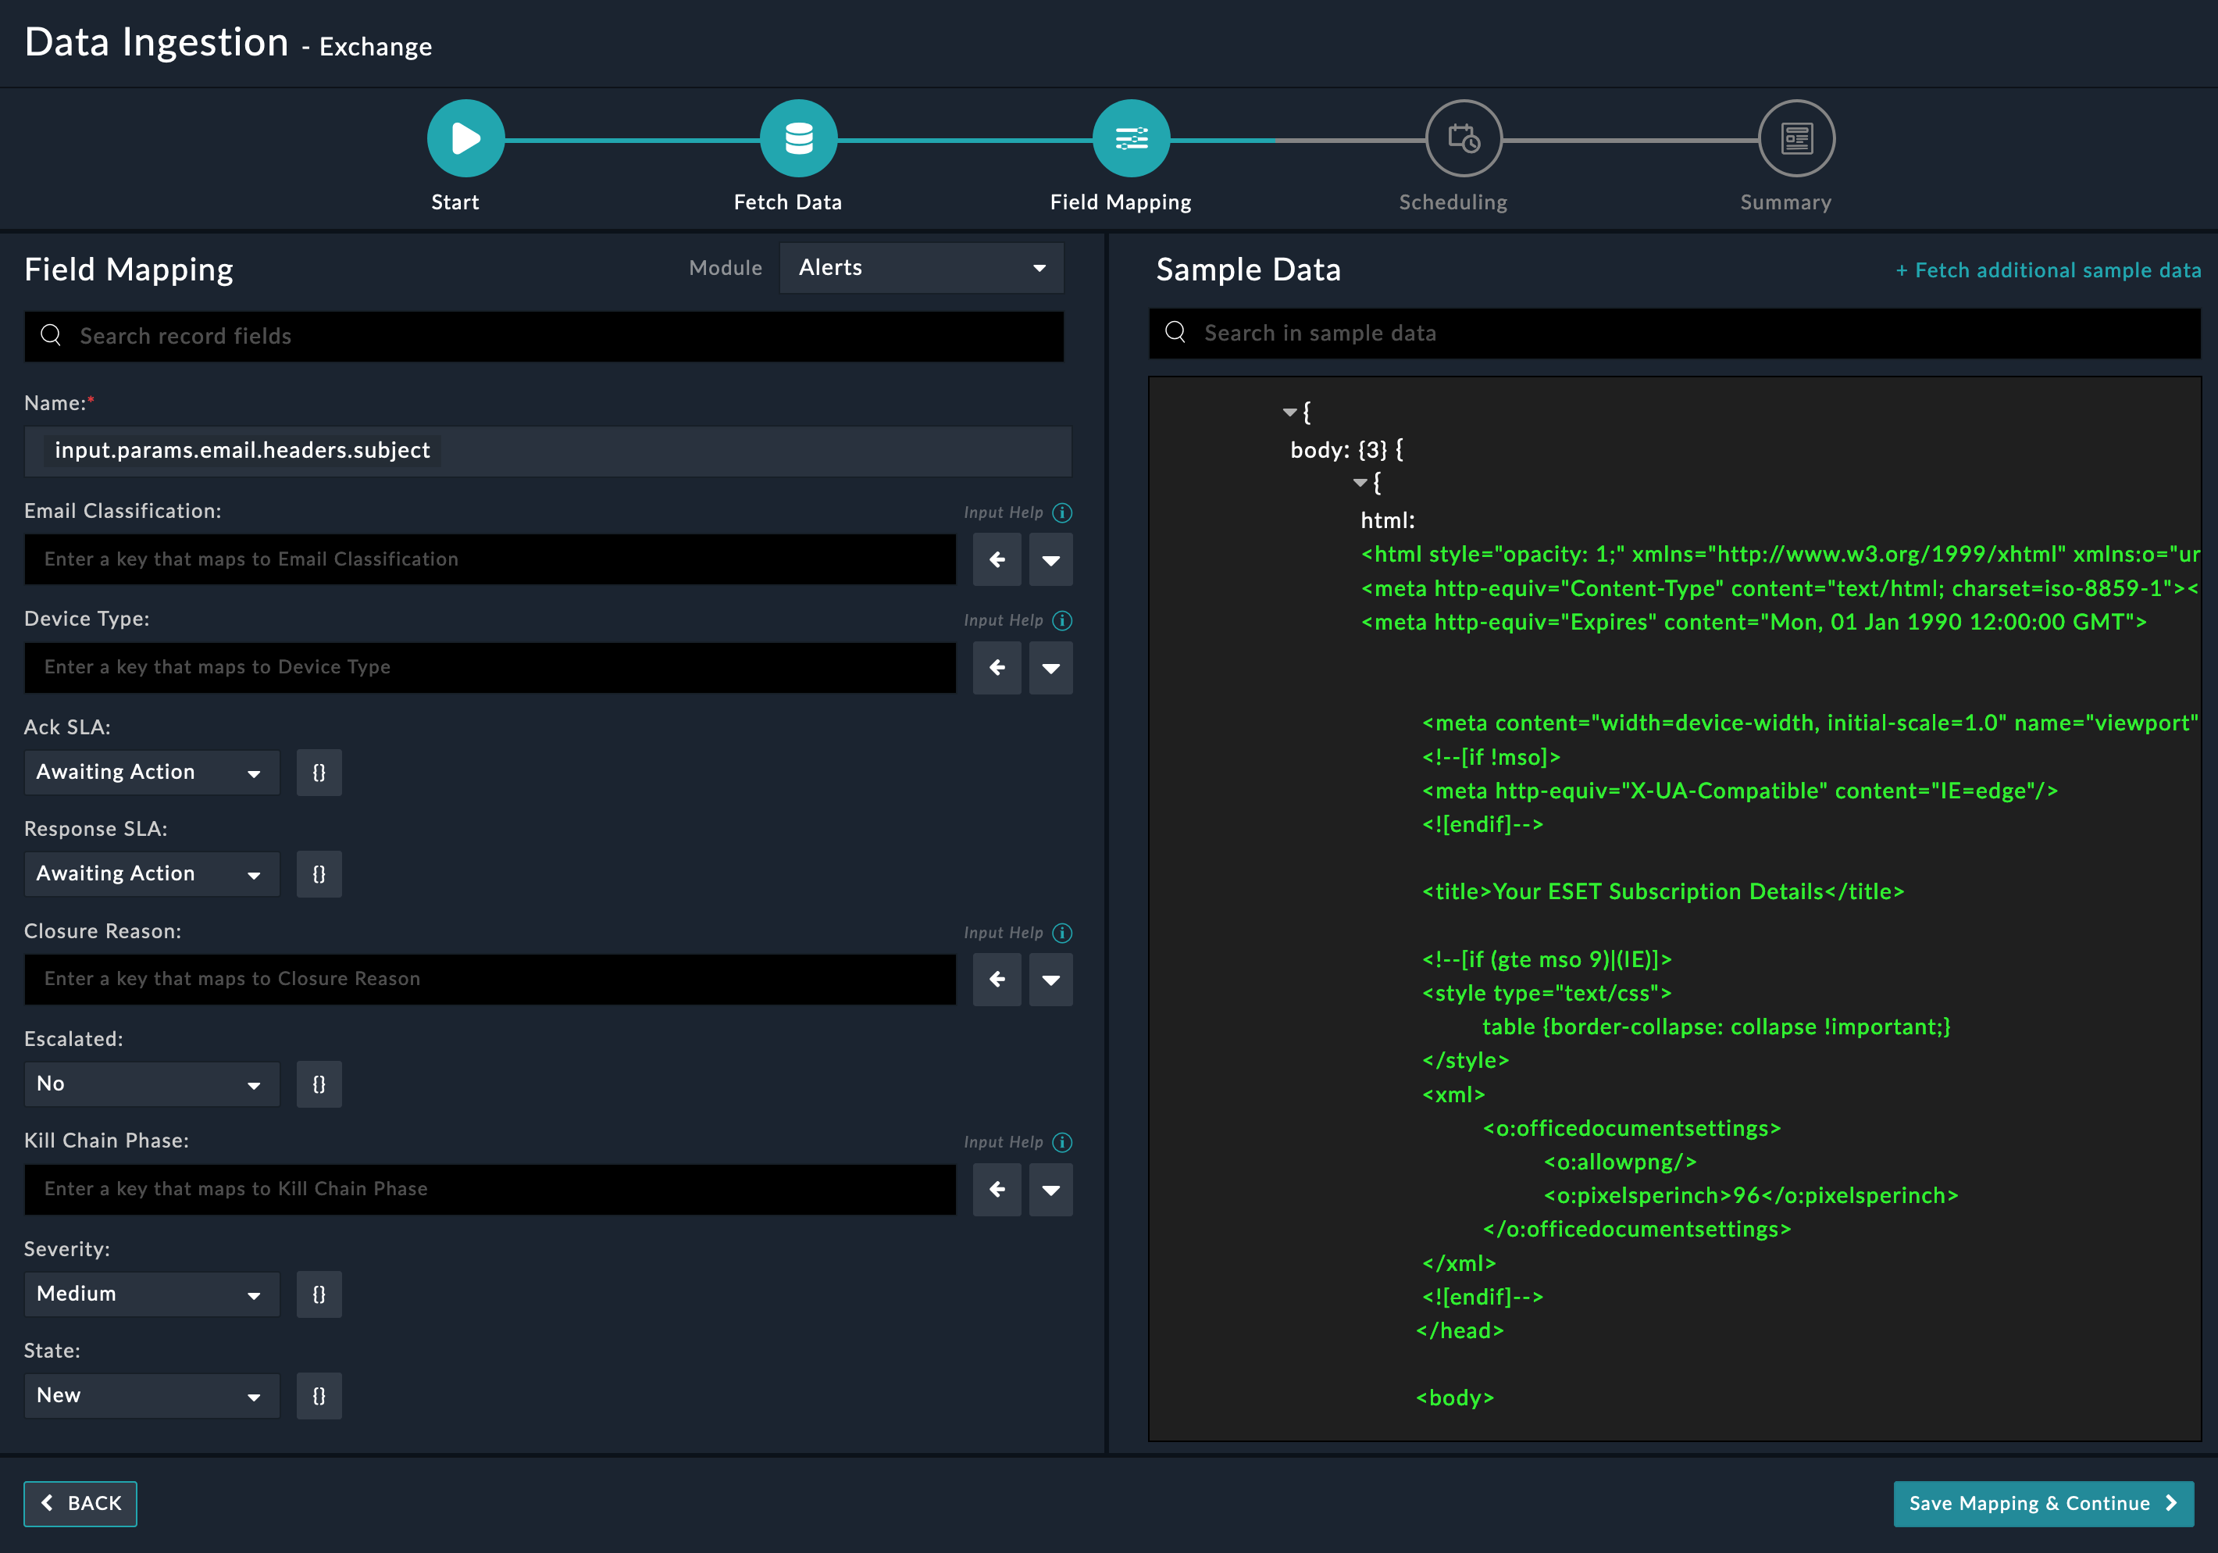Collapse the top-level JSON node in Sample Data

pyautogui.click(x=1289, y=412)
